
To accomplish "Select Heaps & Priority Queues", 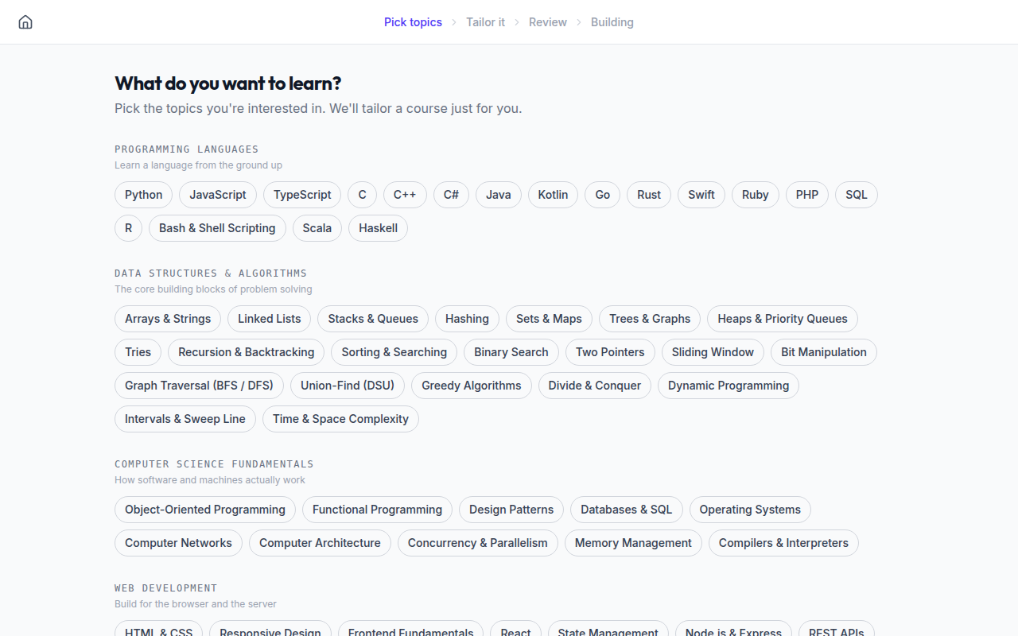I will pos(783,319).
